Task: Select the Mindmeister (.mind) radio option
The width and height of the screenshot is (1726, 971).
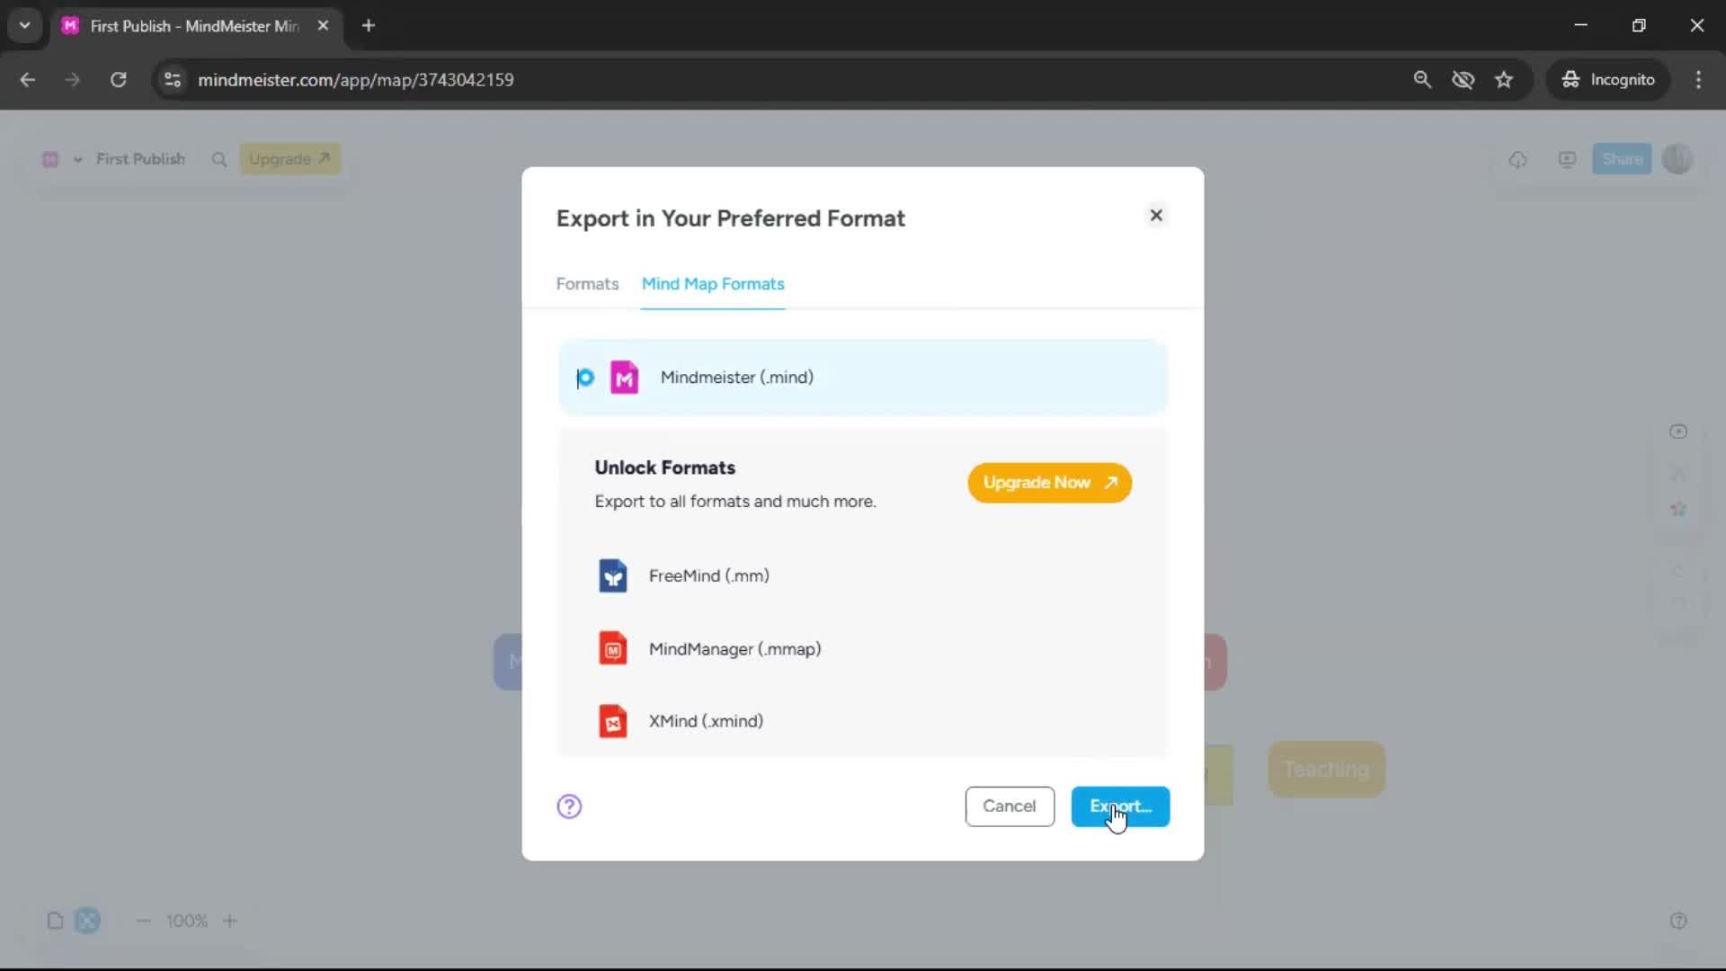Action: coord(585,378)
